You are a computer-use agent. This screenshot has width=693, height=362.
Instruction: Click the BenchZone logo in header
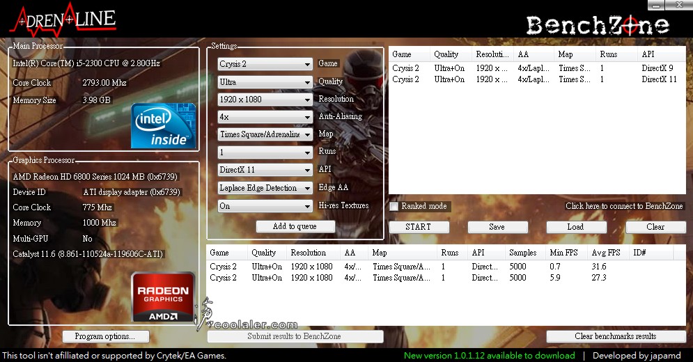[x=598, y=25]
